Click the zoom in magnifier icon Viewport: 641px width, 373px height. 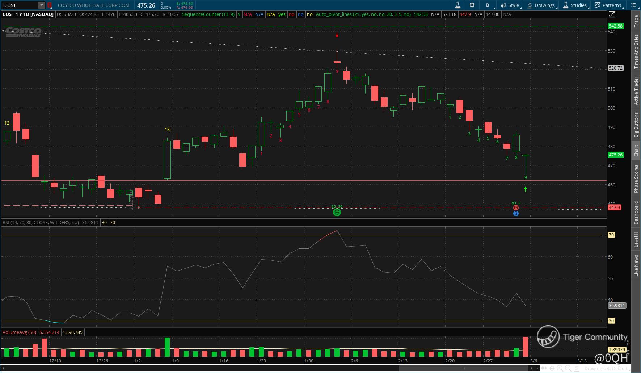click(560, 369)
